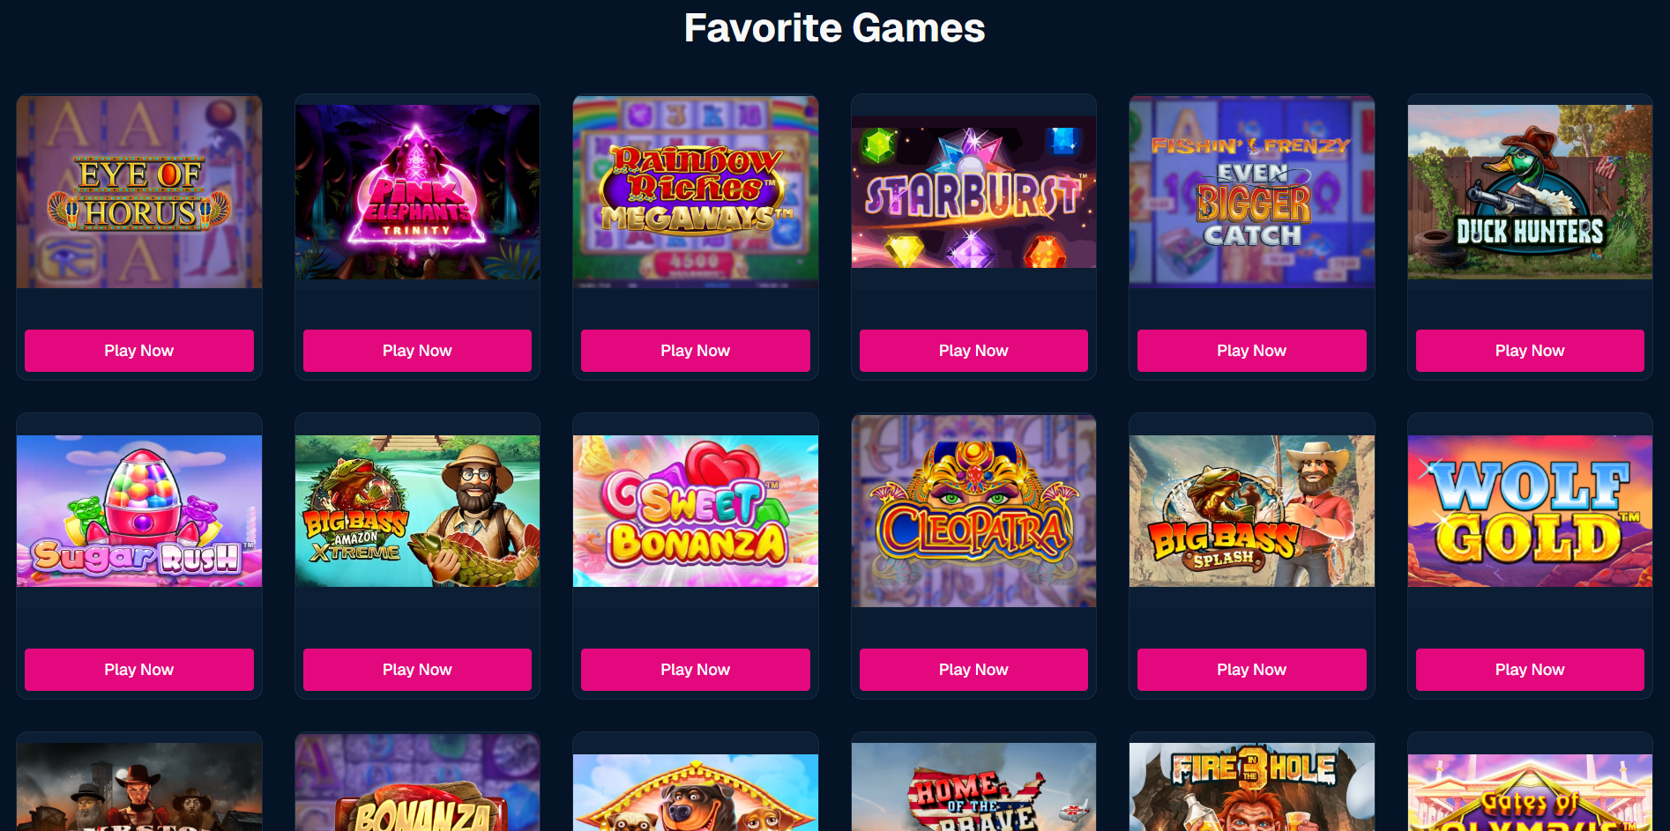The width and height of the screenshot is (1670, 831).
Task: Launch Cleopatra via its Play Now button
Action: 973,670
